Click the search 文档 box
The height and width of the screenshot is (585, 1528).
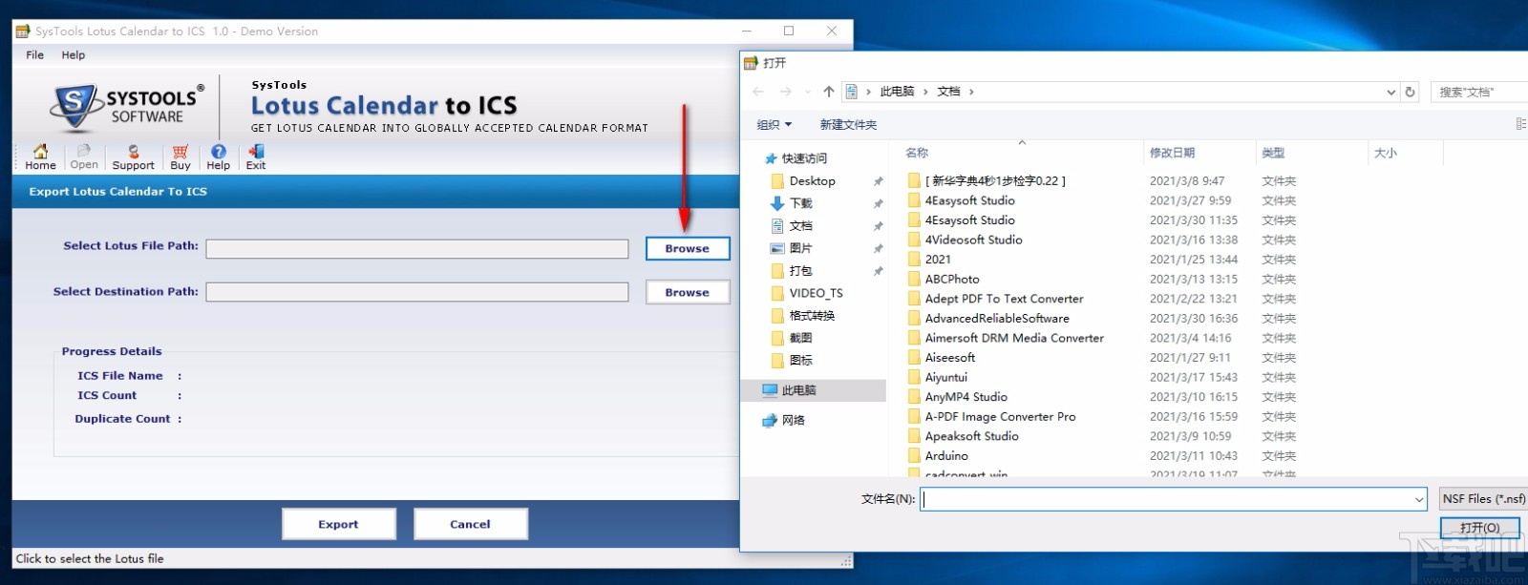click(x=1479, y=92)
